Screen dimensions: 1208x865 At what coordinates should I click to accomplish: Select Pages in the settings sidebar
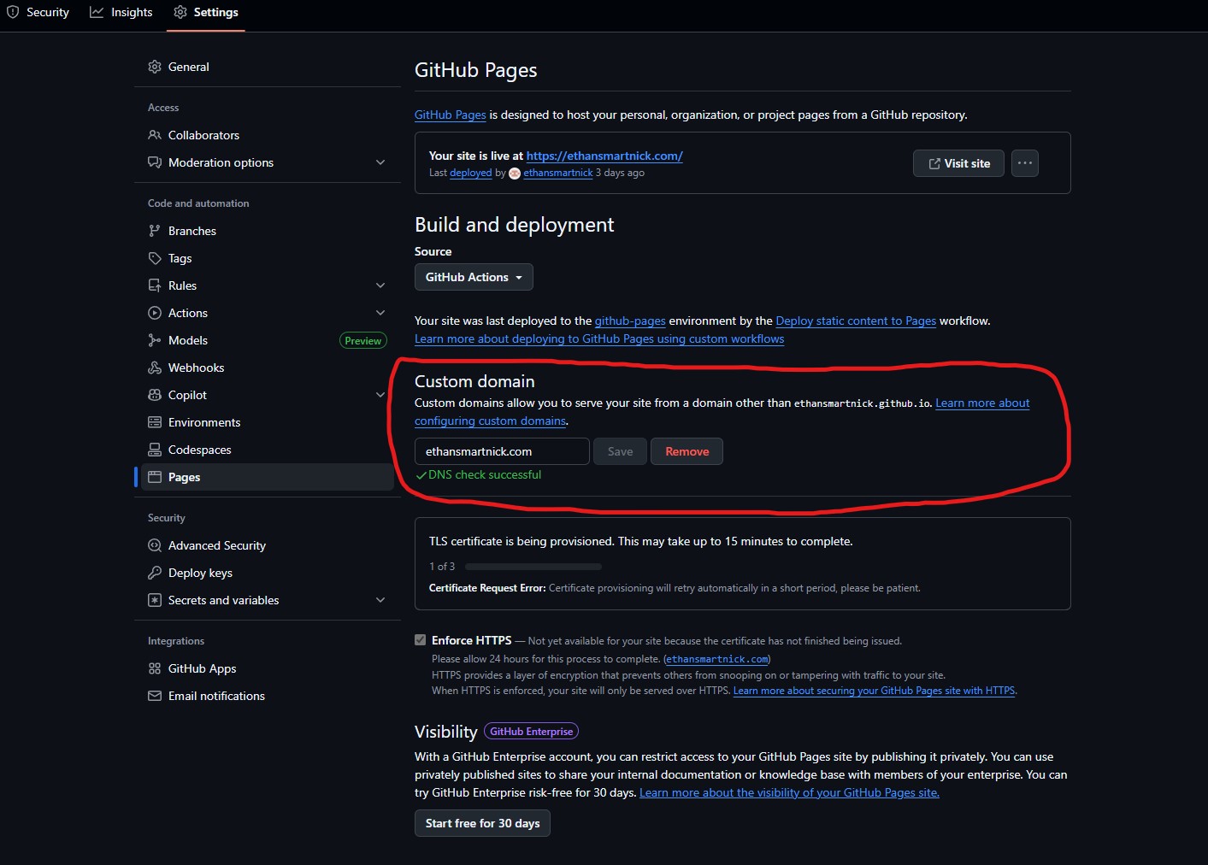pos(268,477)
